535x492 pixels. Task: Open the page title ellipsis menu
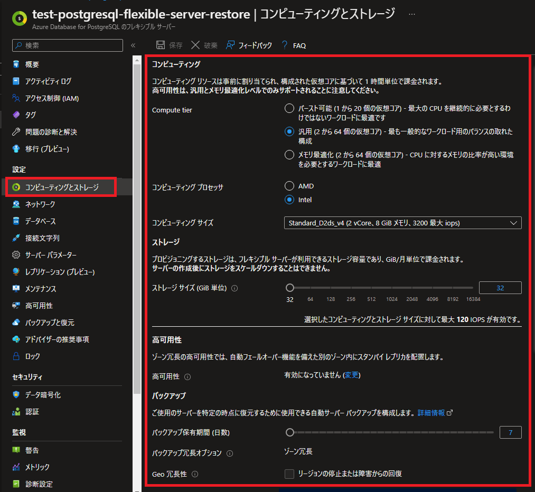(412, 14)
